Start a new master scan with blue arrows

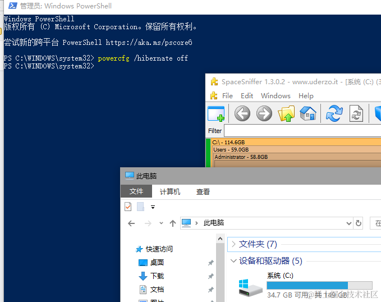pos(334,114)
